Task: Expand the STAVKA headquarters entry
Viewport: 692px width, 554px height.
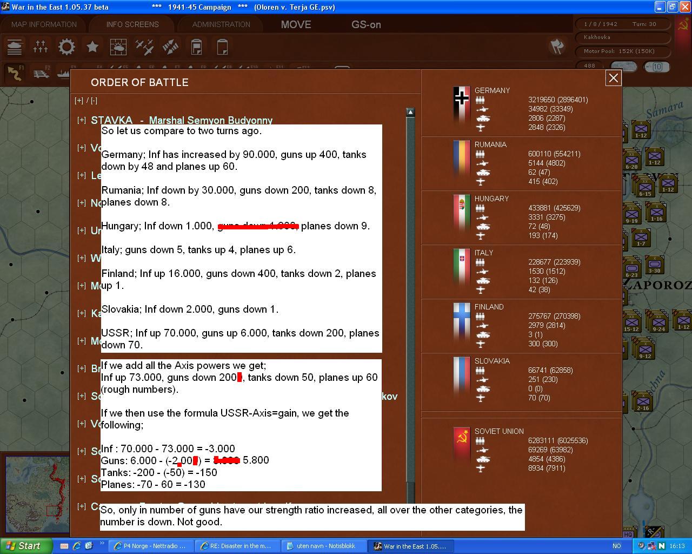Action: pyautogui.click(x=81, y=120)
